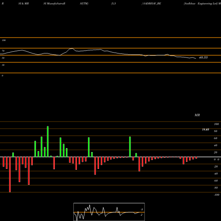Click the -60 label on MR axis
Image resolution: width=221 pixels, height=221 pixels.
tap(216, 181)
